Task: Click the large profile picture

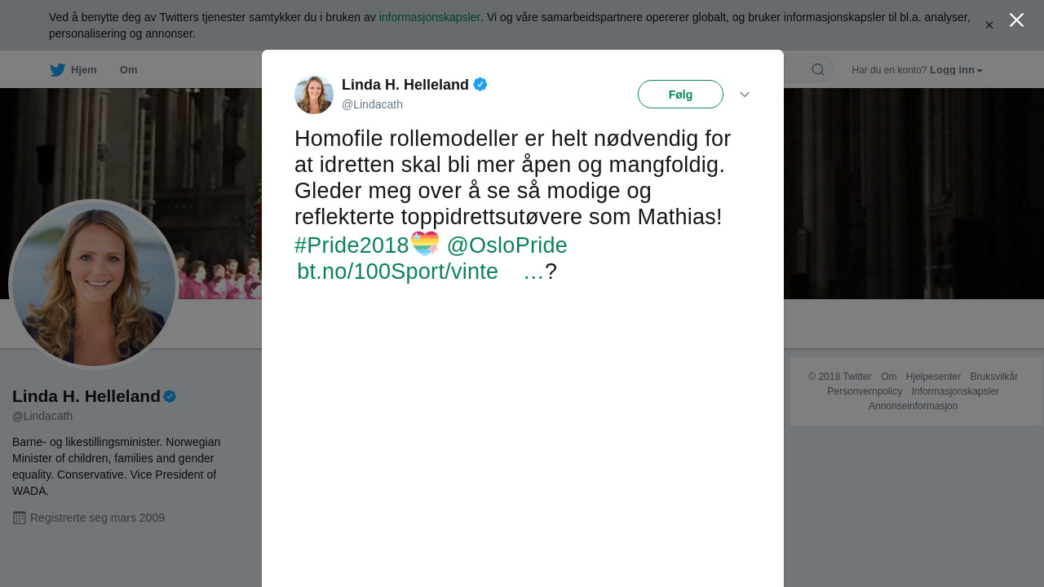Action: pyautogui.click(x=94, y=285)
